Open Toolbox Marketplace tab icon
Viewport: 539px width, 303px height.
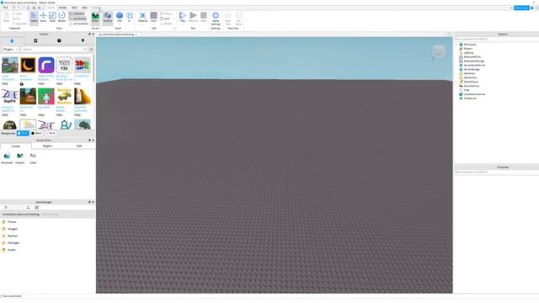point(12,40)
